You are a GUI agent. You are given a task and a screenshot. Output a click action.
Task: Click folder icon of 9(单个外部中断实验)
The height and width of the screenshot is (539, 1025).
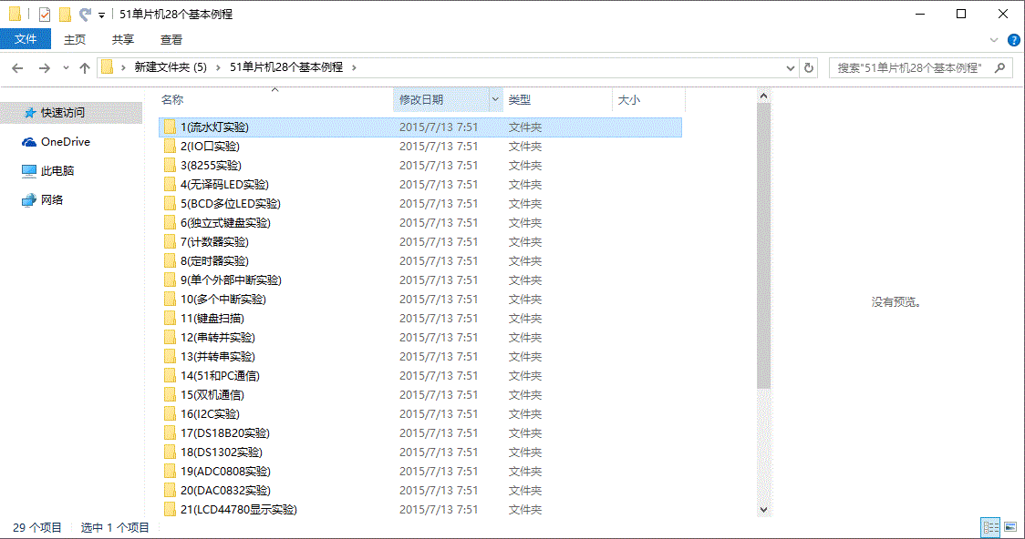(x=170, y=280)
